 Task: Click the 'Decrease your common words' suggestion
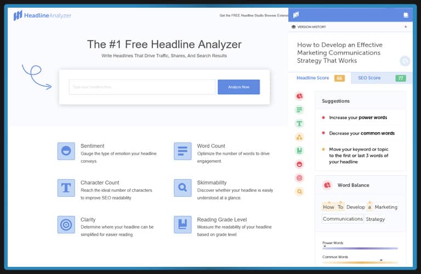coord(362,133)
